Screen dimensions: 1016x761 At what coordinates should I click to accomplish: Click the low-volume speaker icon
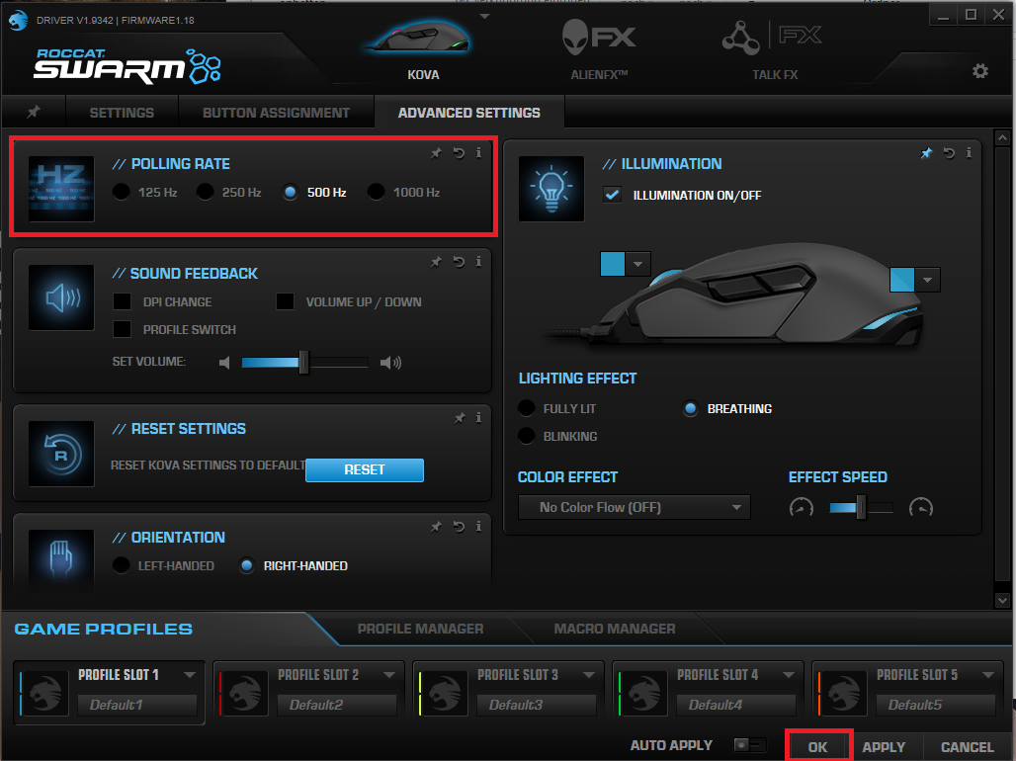point(224,363)
